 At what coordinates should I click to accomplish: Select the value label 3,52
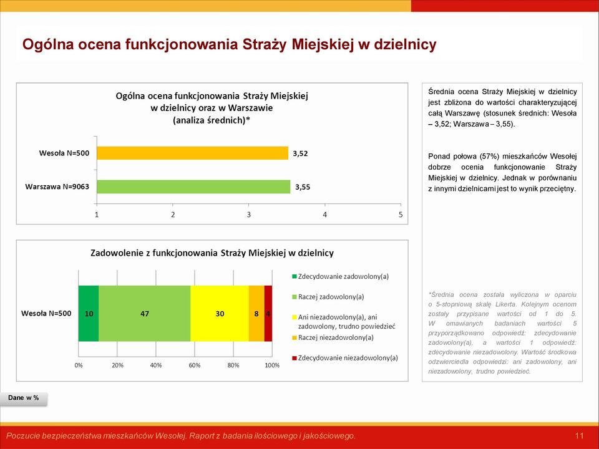pos(300,153)
